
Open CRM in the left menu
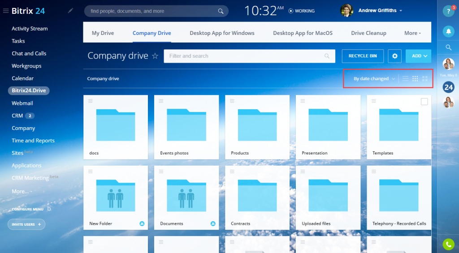[17, 116]
